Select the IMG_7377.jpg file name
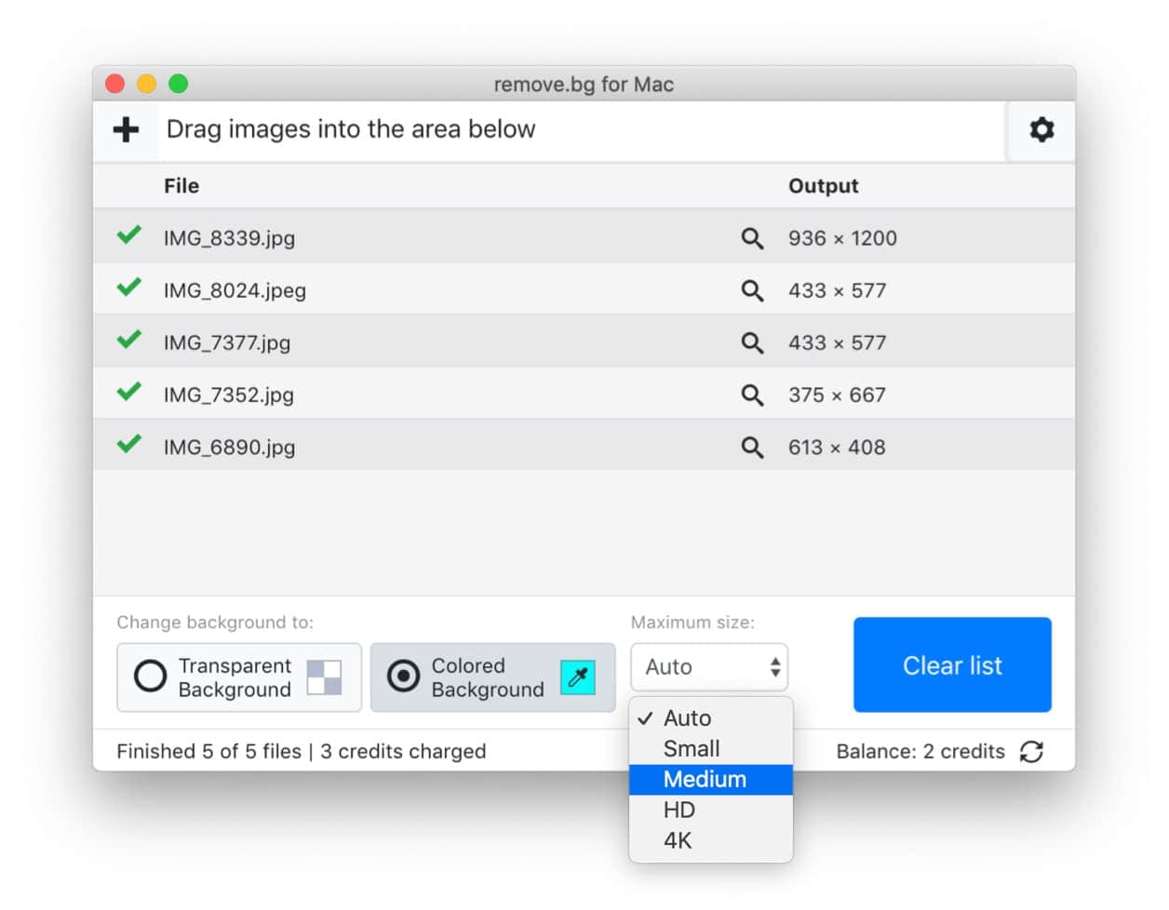The width and height of the screenshot is (1169, 910). (227, 342)
